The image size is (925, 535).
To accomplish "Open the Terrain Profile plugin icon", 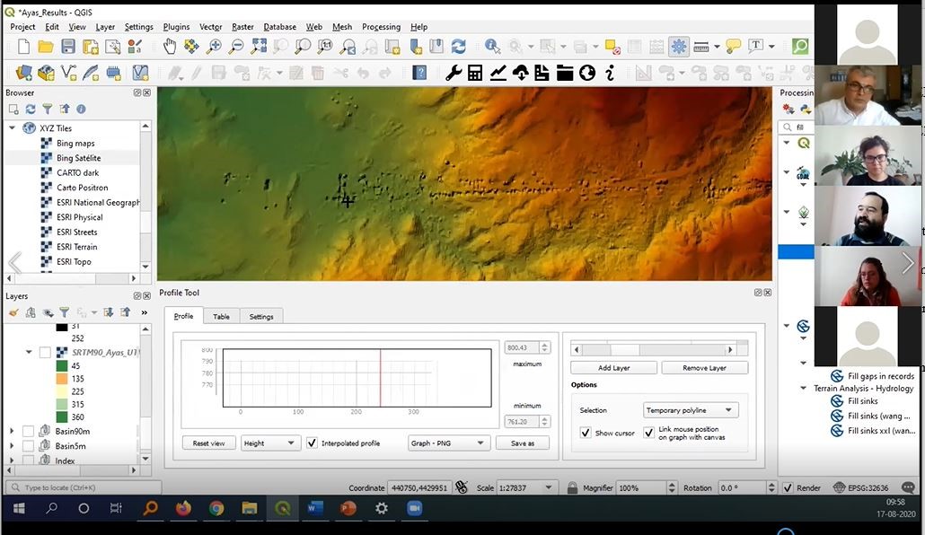I will tap(498, 74).
